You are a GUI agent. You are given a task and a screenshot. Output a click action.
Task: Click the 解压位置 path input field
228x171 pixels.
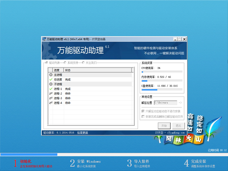(x=165, y=103)
